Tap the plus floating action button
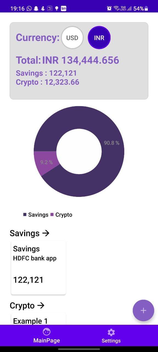158x352 pixels. (x=143, y=310)
